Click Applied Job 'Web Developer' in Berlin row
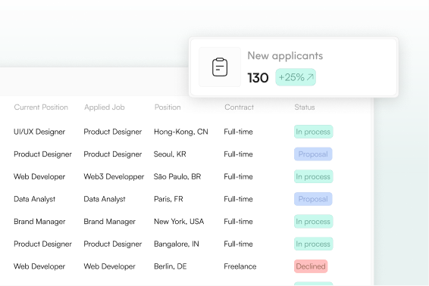 coord(109,266)
